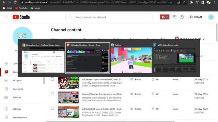Viewport: 218px width, 122px height.
Task: Click the address bar URL
Action: coord(99,2)
